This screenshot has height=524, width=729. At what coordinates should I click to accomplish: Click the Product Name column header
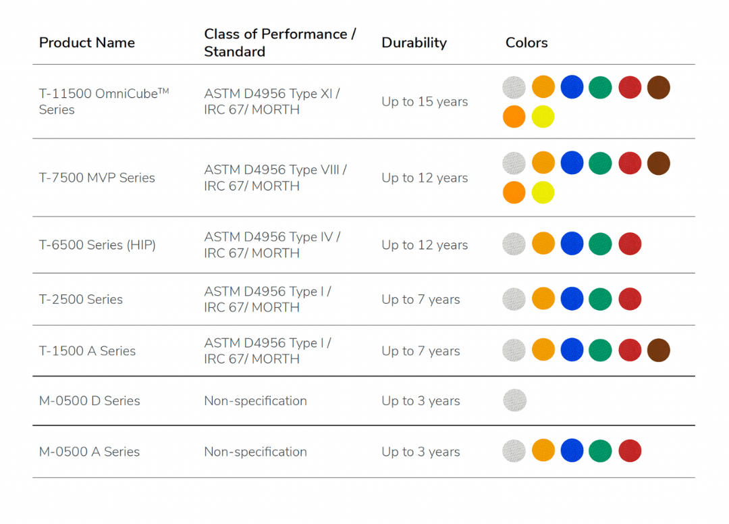click(87, 43)
